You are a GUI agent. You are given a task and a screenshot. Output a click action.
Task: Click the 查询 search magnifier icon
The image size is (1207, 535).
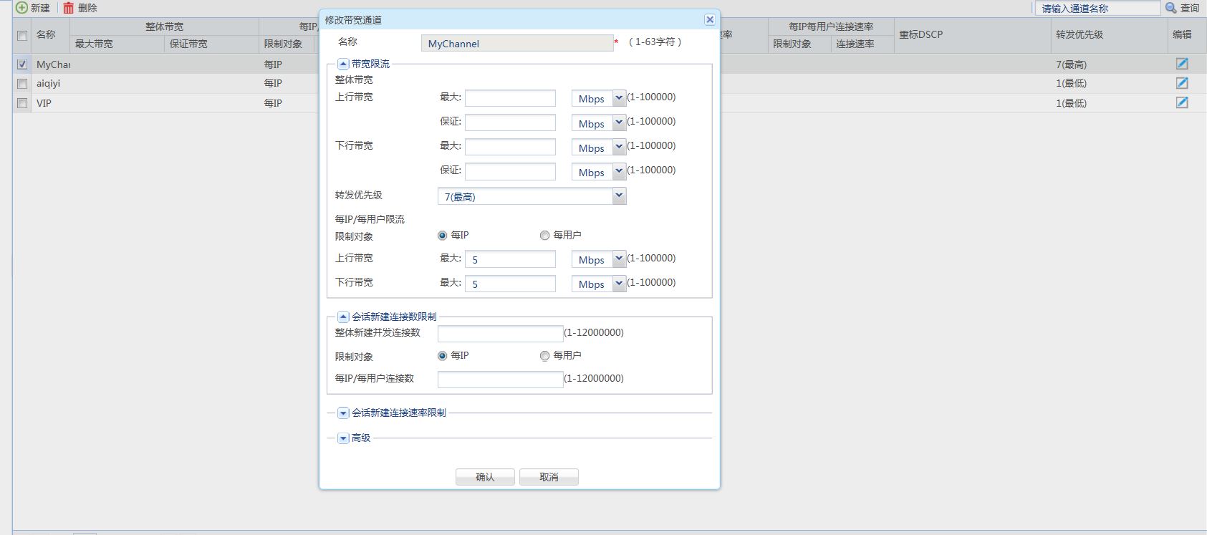pos(1171,8)
